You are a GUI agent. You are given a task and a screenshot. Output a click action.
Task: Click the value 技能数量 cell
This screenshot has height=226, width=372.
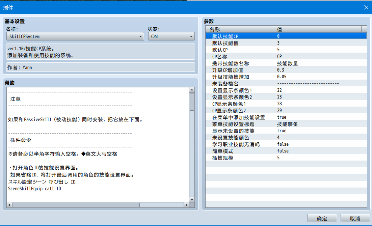[x=287, y=63]
